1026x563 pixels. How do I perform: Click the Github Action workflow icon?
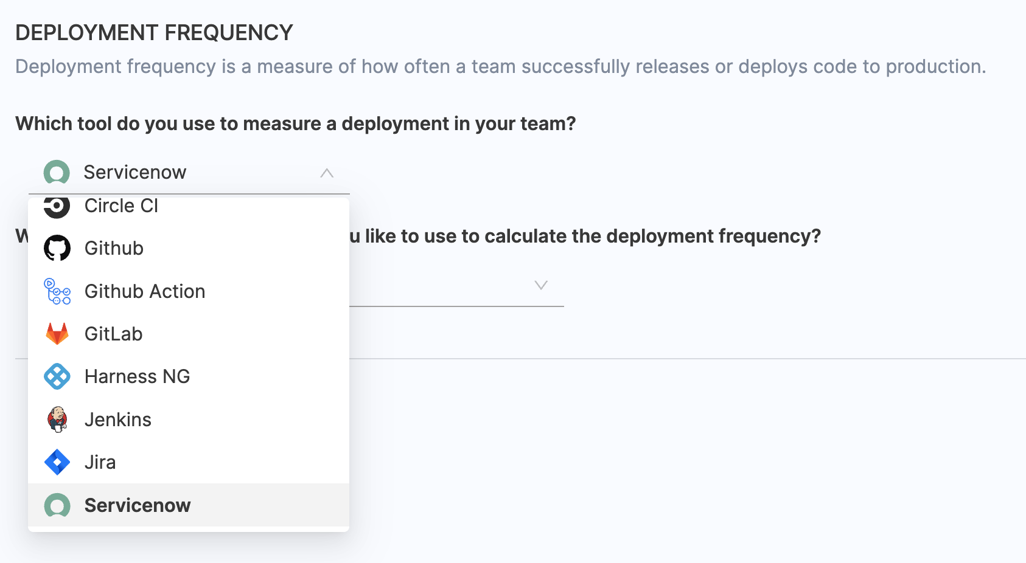(57, 291)
